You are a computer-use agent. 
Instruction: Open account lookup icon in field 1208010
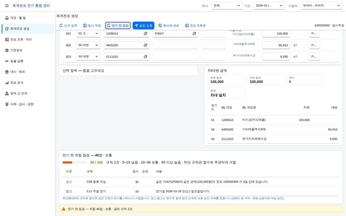145,33
